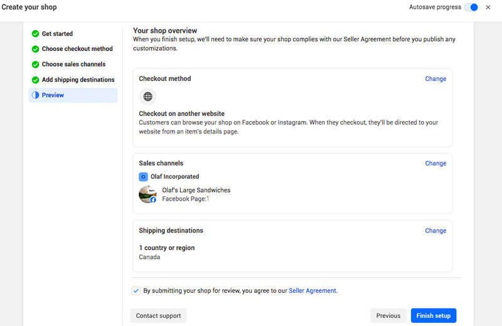Click the globe icon under Checkout method

pos(147,97)
